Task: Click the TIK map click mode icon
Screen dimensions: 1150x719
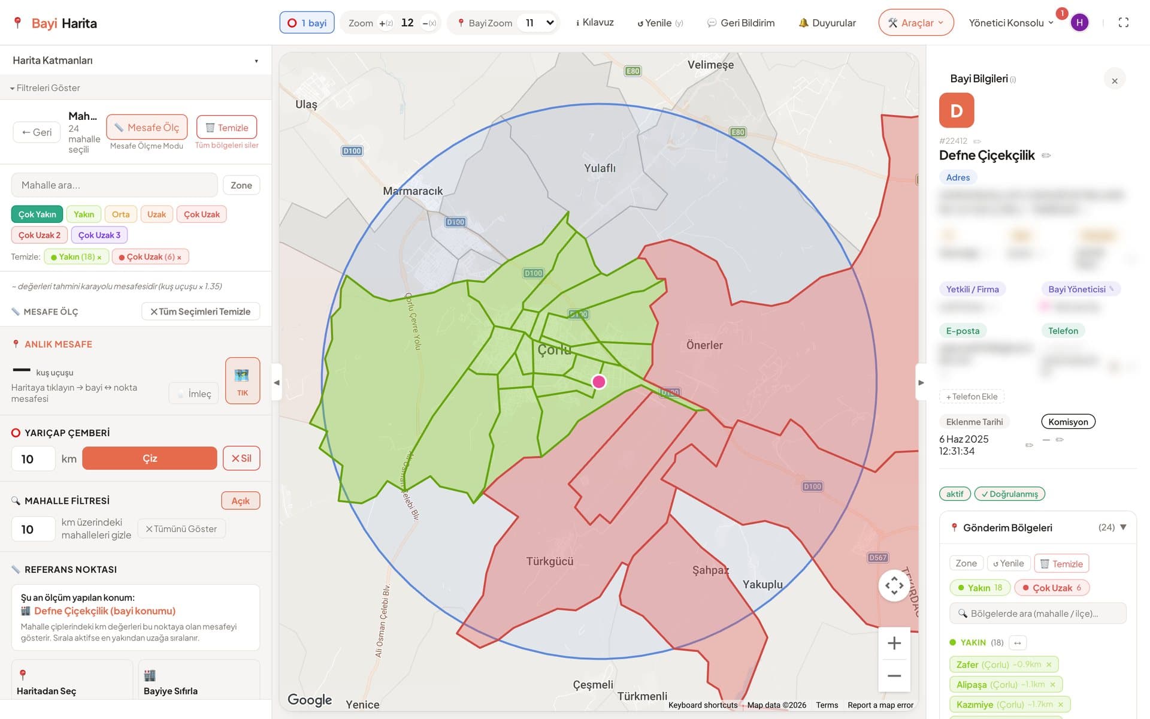Action: pos(242,380)
